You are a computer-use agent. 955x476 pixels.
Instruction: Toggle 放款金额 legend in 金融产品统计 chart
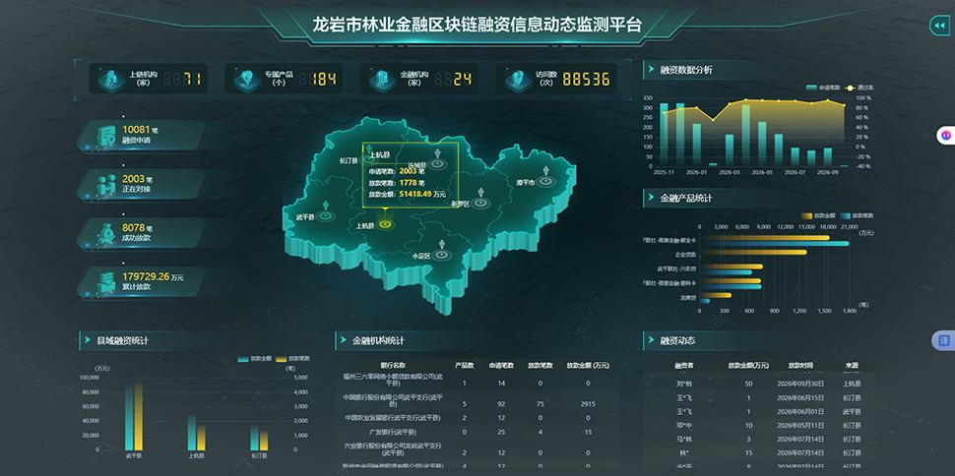click(x=816, y=215)
